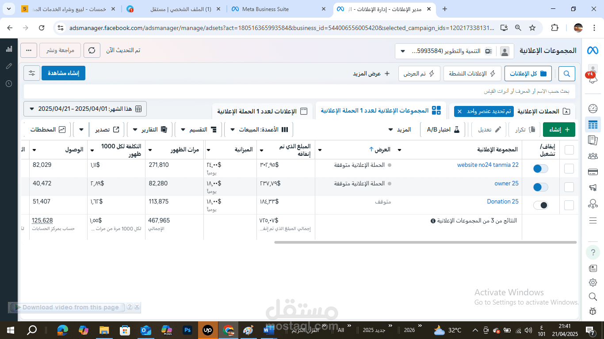Viewport: 604px width, 339px height.
Task: Open the chart insights icon in left panel
Action: [9, 49]
